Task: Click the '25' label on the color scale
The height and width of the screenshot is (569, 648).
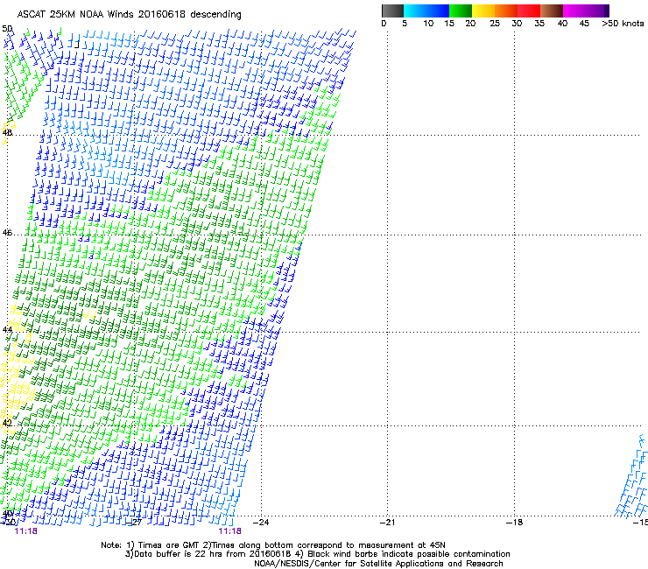Action: pyautogui.click(x=495, y=24)
